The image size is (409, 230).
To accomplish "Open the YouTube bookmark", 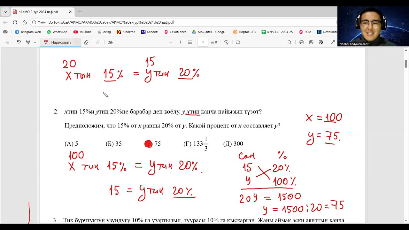I will click(82, 32).
